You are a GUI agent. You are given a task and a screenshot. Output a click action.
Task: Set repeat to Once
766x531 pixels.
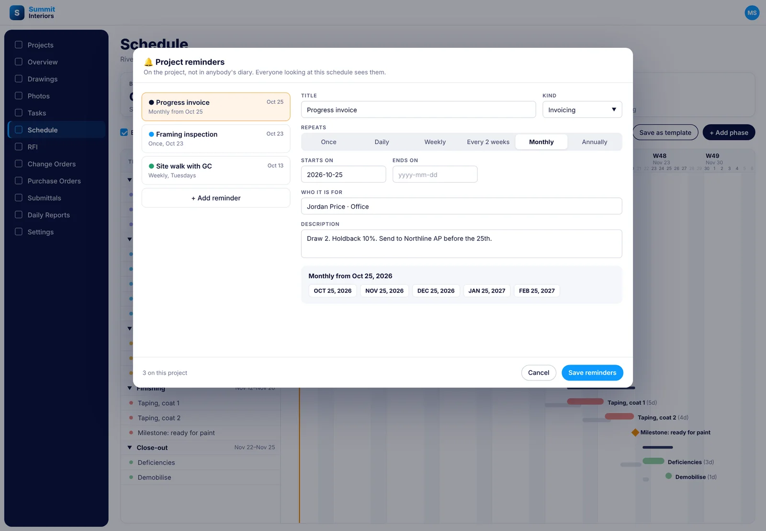328,142
